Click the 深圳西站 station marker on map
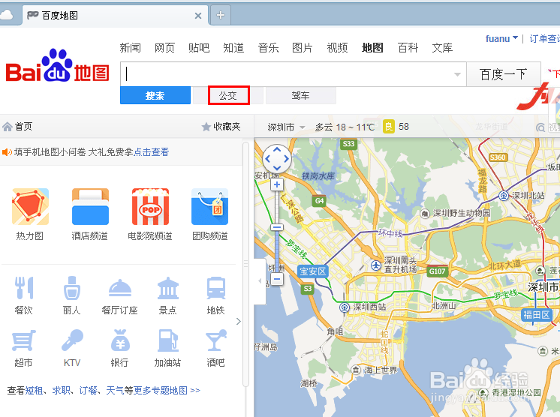560x417 pixels. pos(345,307)
